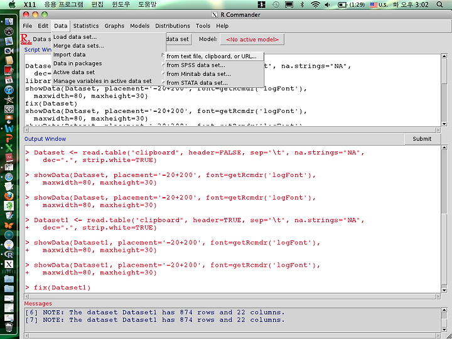Click the up arrow of Output Window scrollbar
452x339 pixels.
[x=444, y=148]
